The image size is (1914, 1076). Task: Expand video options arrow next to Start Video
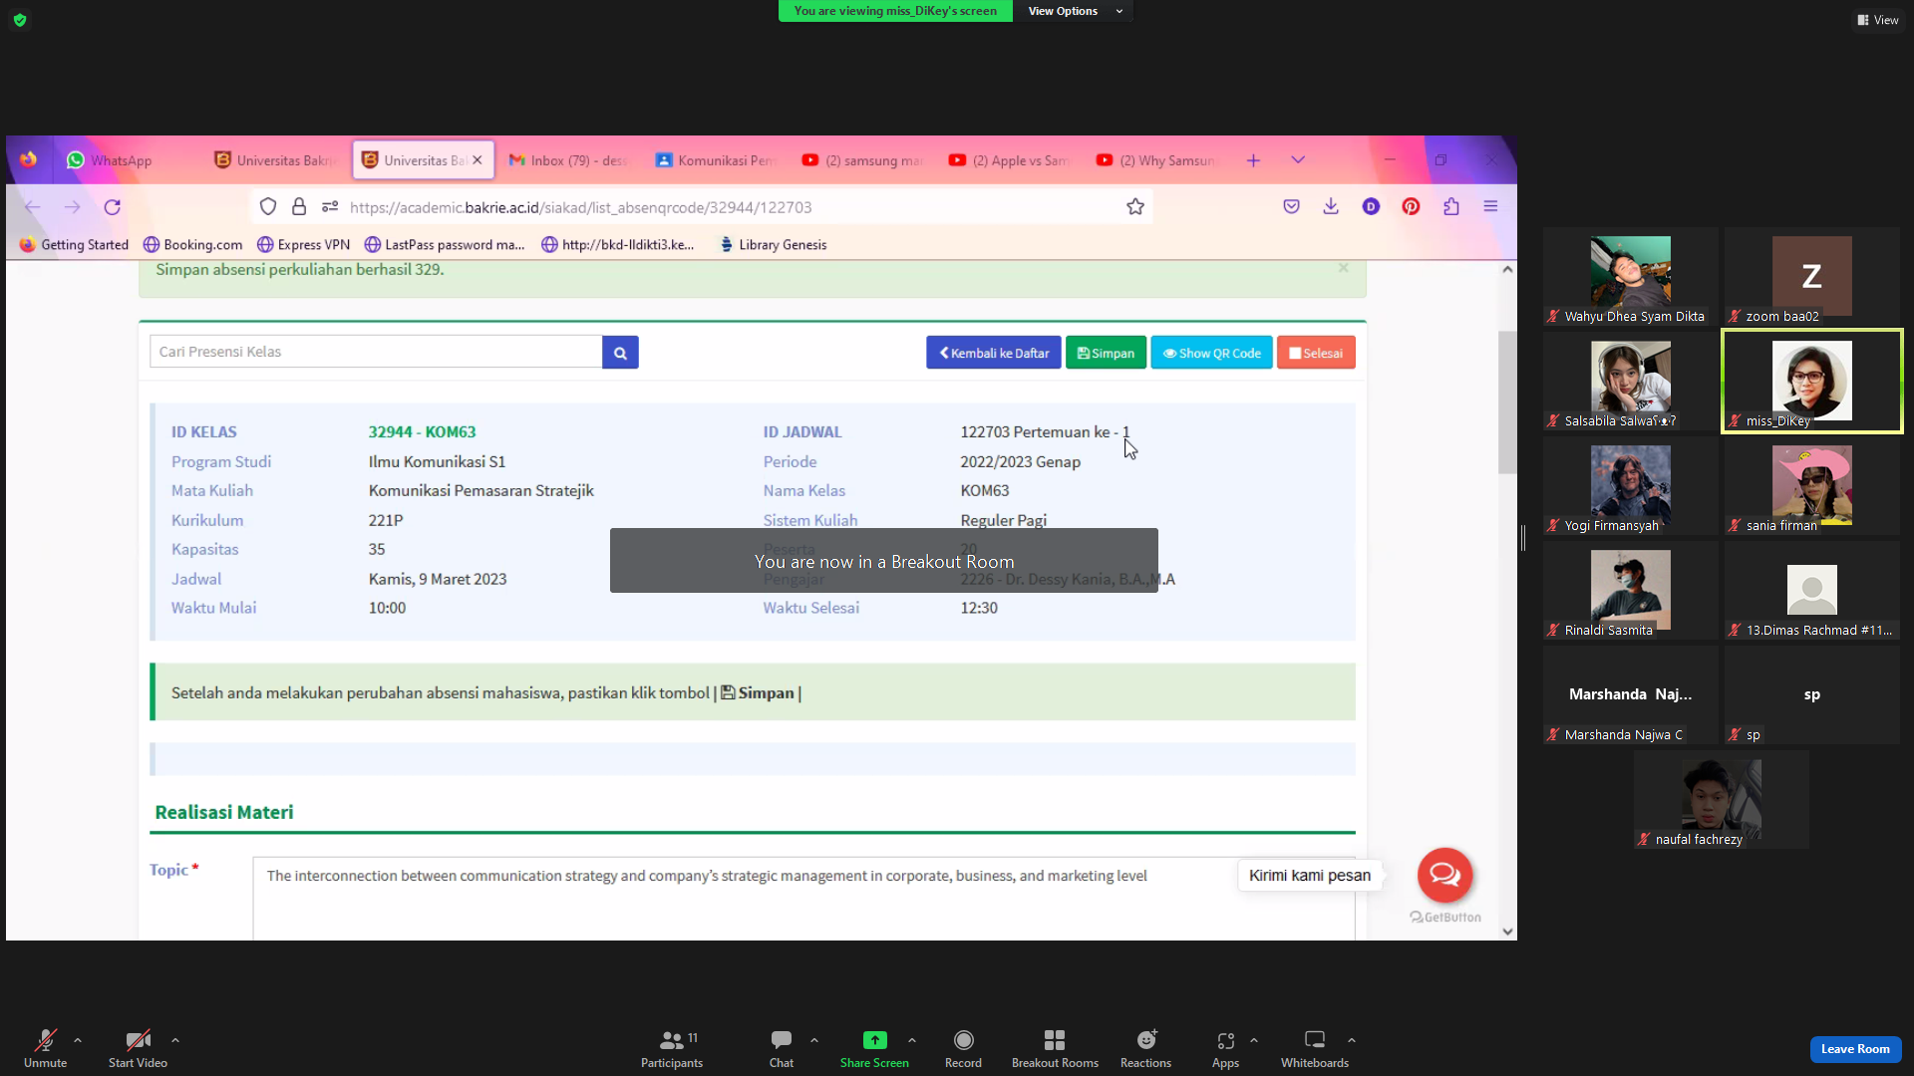(x=175, y=1040)
